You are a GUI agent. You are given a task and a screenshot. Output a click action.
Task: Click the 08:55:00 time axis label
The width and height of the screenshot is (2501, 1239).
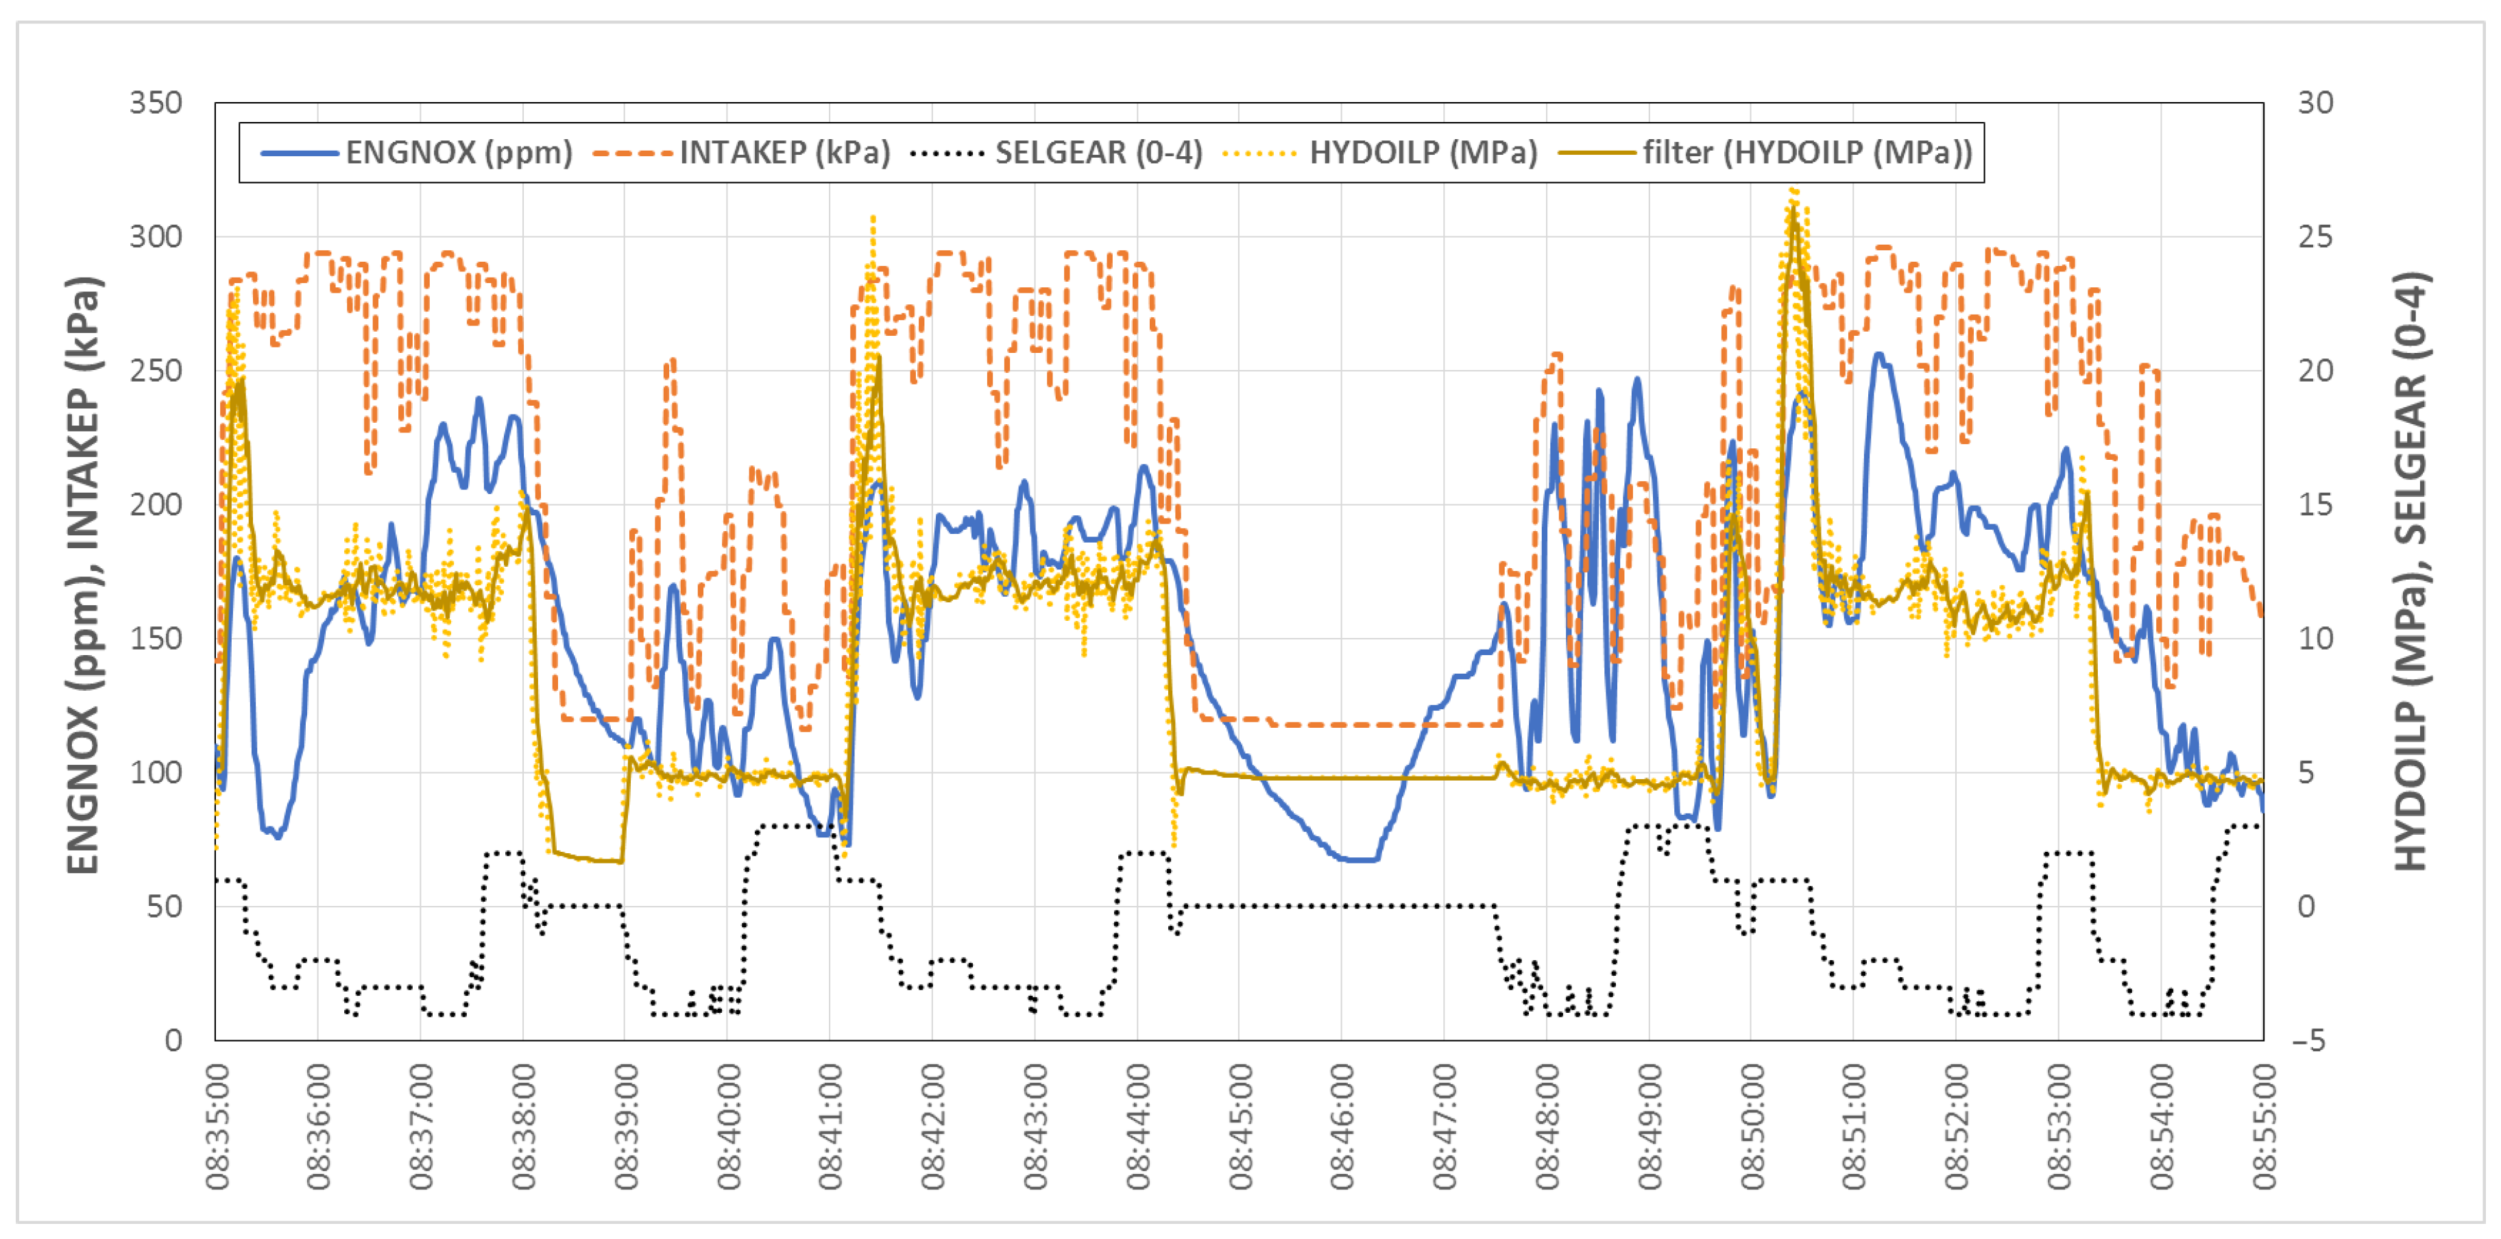pos(2264,1127)
